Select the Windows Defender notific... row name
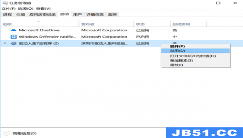Viewport: 243px width, 138px height. (x=48, y=37)
